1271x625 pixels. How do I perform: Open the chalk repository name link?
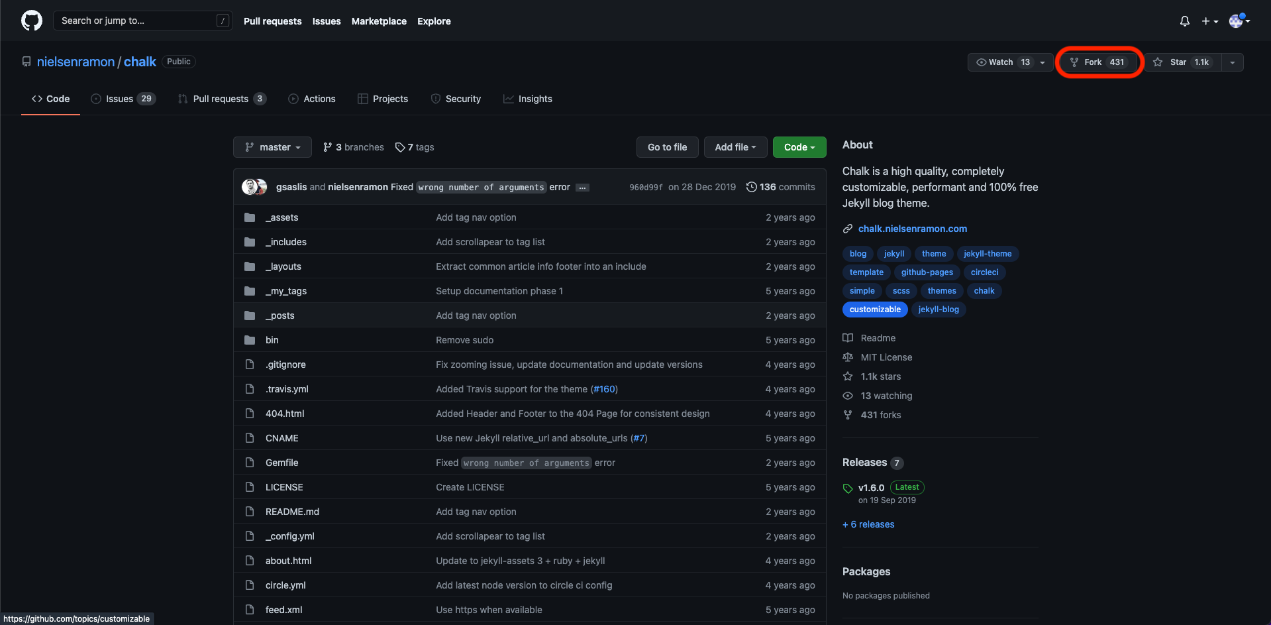[x=140, y=62]
